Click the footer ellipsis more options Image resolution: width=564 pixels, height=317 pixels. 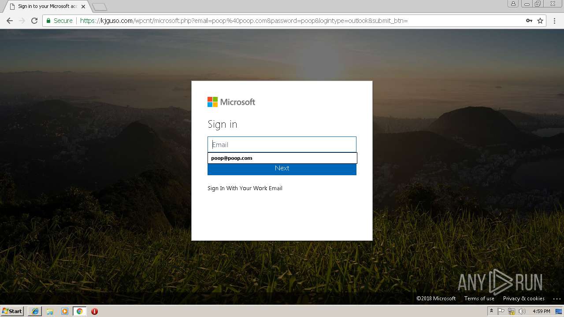pyautogui.click(x=557, y=299)
